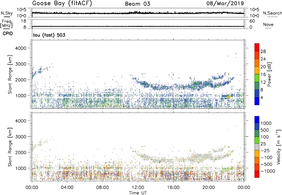Click the 'Velocity [m s-1]' color bar title
282x195 pixels.
pos(278,147)
